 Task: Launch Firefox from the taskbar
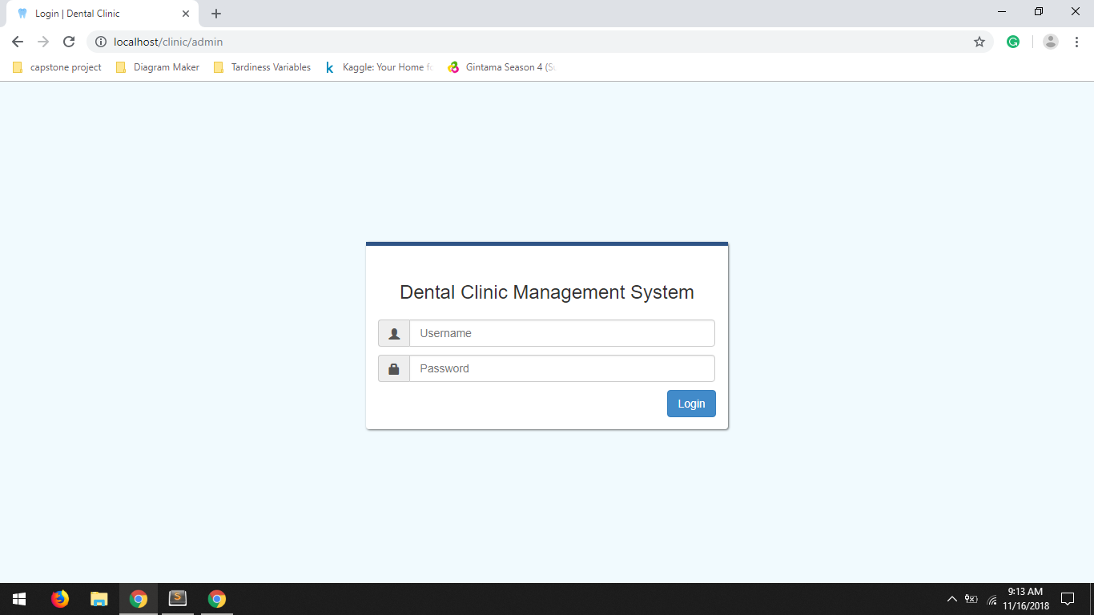(x=60, y=598)
